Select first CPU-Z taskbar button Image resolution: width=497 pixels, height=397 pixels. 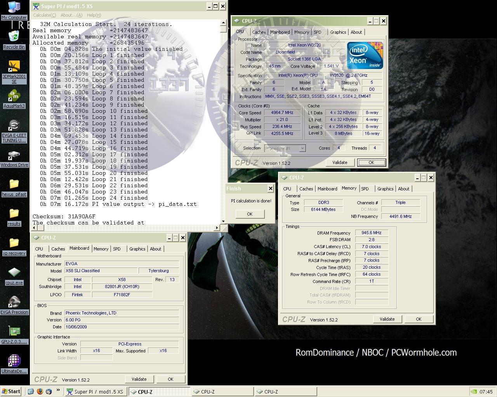point(159,392)
